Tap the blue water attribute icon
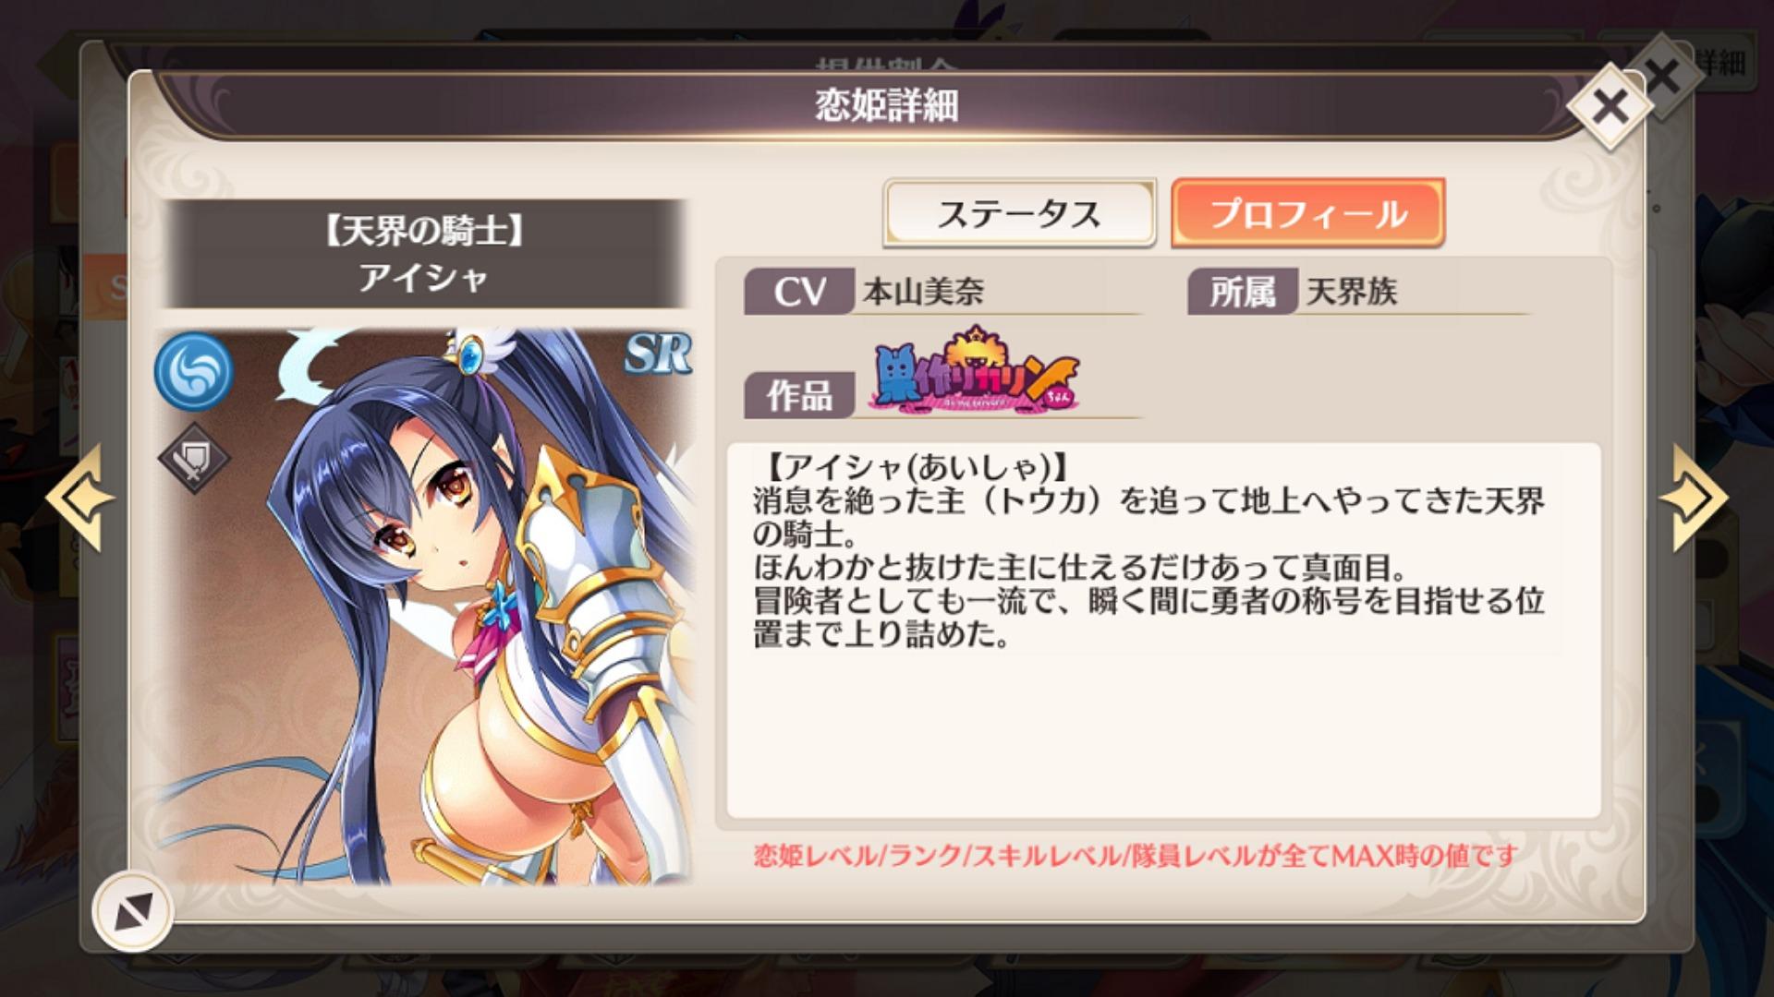The width and height of the screenshot is (1774, 997). tap(193, 371)
